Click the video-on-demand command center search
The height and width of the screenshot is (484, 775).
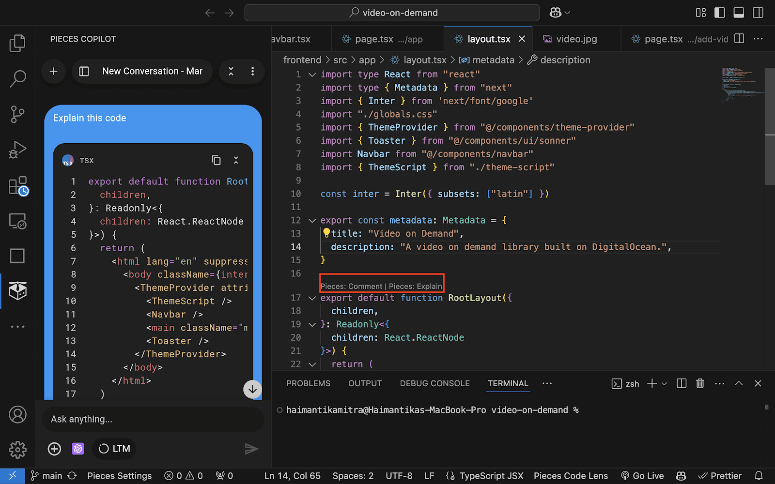coord(392,13)
